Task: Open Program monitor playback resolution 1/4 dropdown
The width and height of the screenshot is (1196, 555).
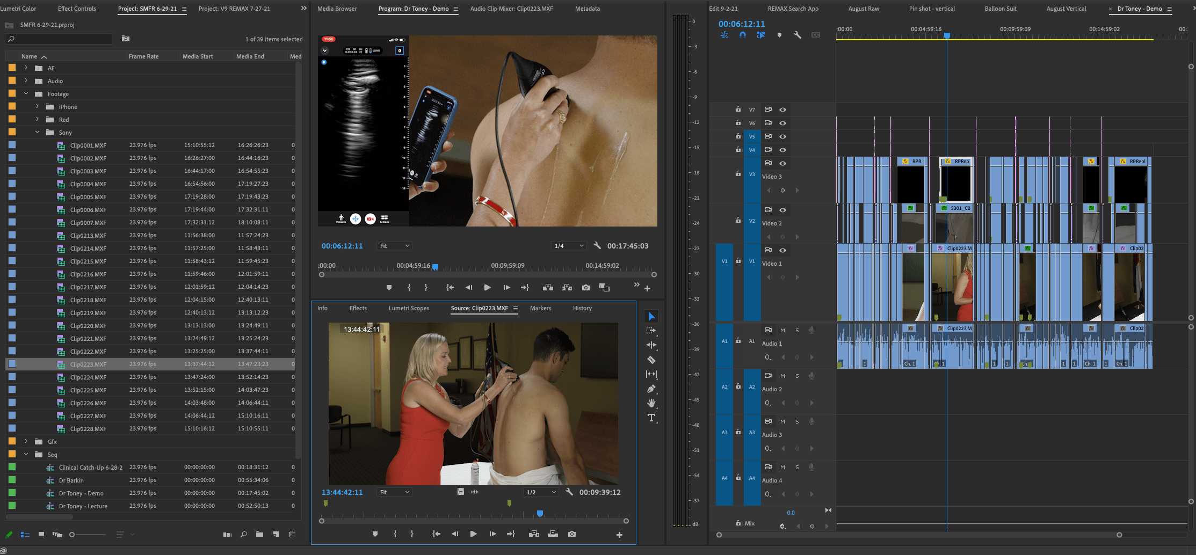Action: click(568, 246)
